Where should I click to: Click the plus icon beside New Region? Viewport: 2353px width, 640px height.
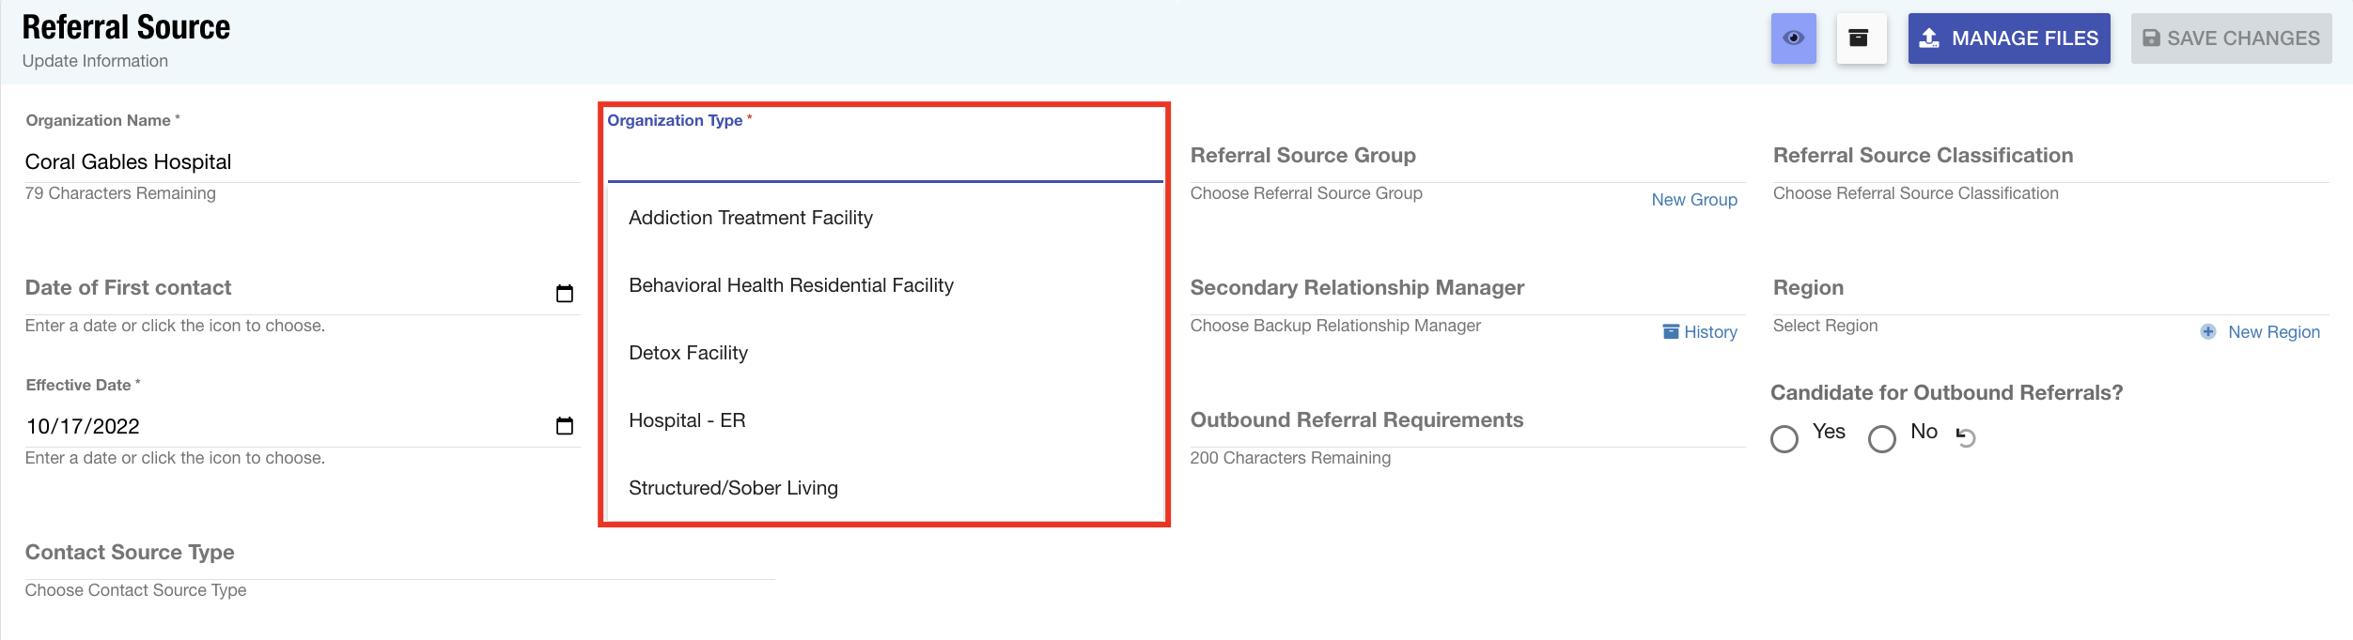(x=2208, y=332)
